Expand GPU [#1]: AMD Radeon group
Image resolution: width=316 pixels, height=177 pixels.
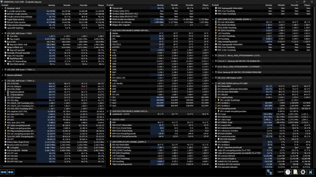(213, 78)
